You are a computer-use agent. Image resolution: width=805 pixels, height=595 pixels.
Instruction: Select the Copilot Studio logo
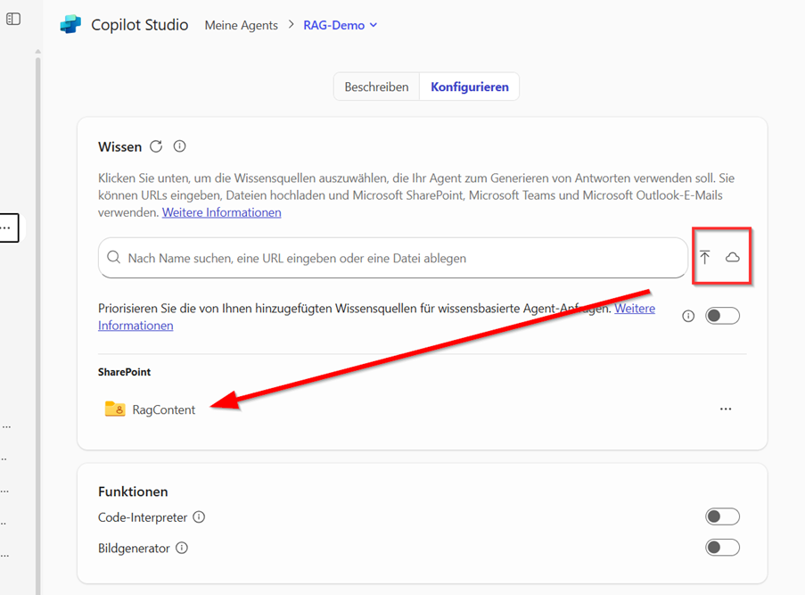pyautogui.click(x=70, y=25)
